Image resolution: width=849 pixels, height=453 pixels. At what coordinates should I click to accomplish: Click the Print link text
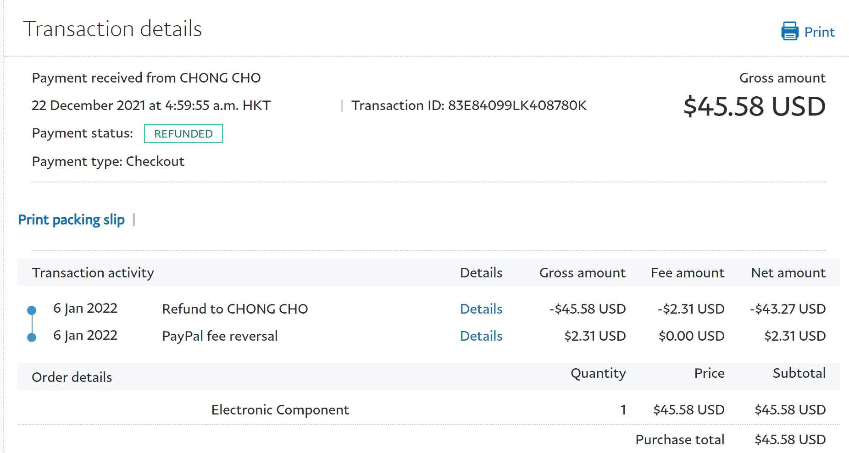click(819, 32)
